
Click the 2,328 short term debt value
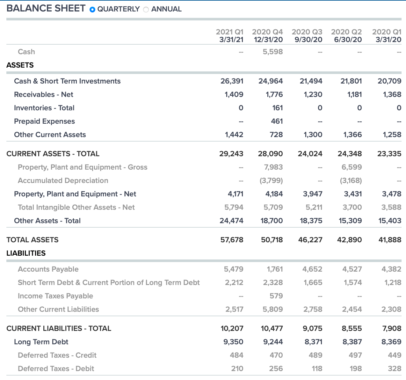click(273, 282)
